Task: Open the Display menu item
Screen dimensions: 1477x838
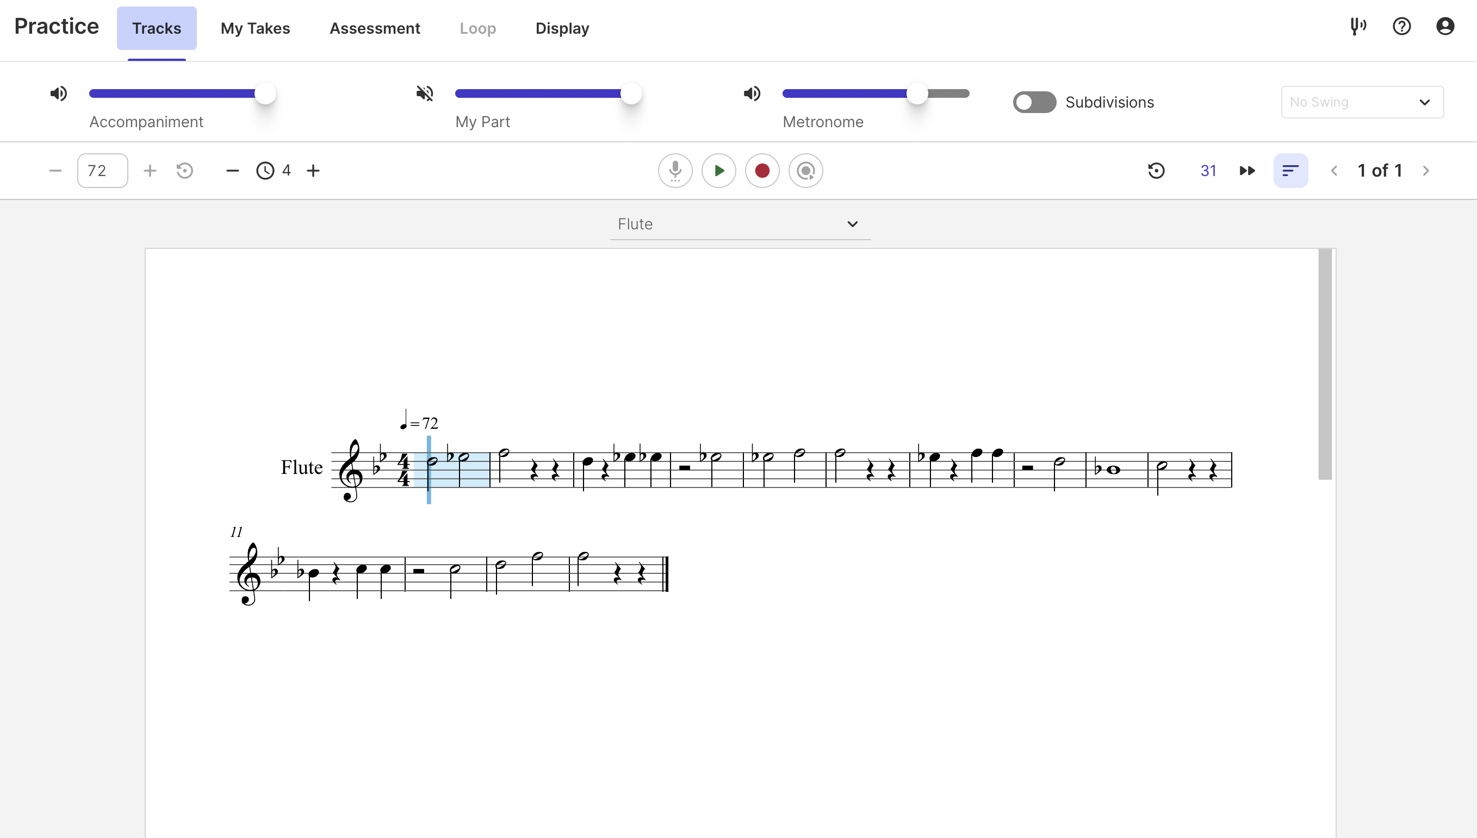Action: tap(562, 28)
